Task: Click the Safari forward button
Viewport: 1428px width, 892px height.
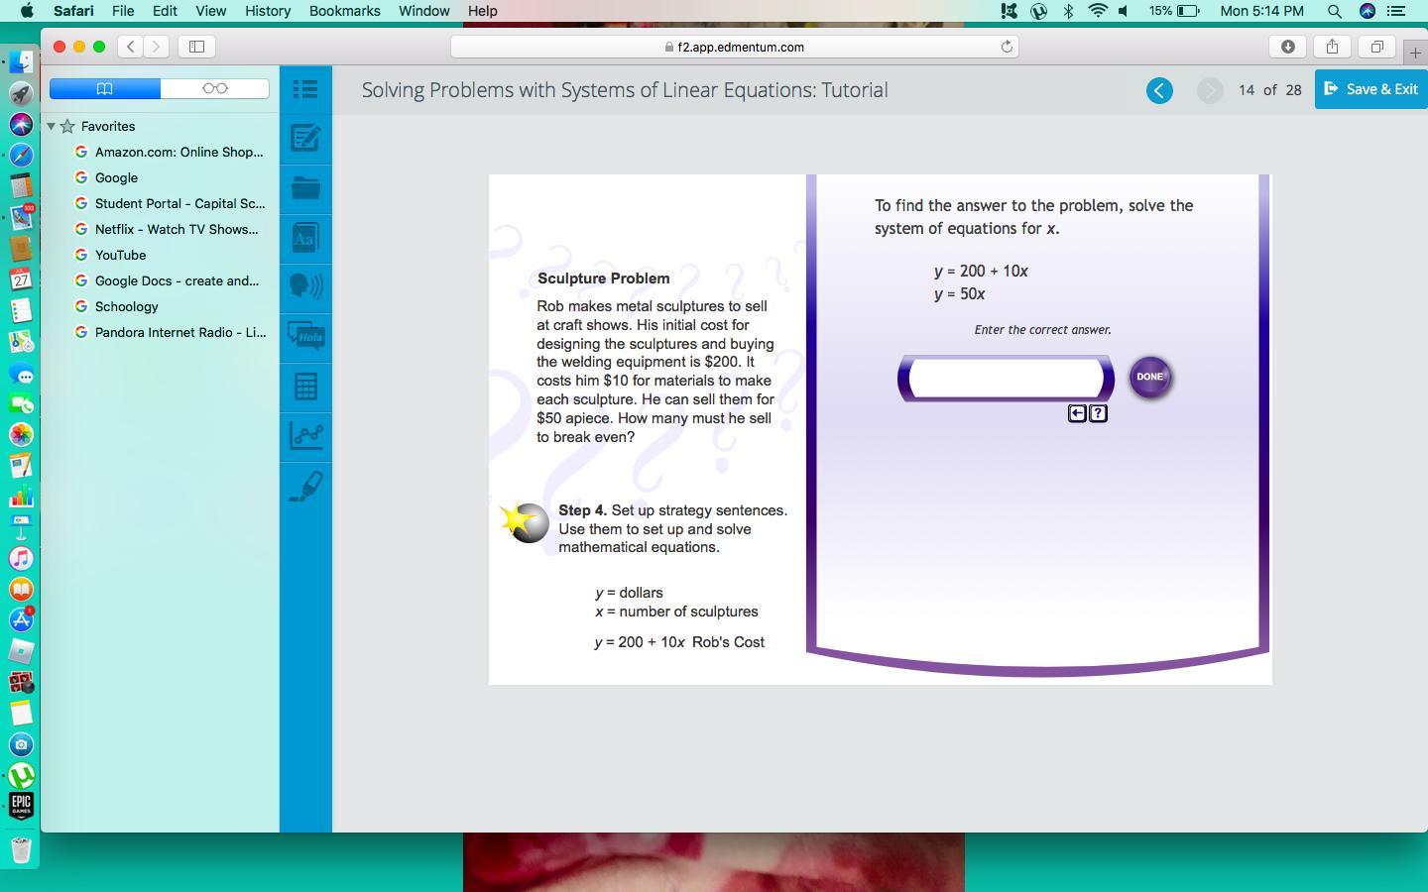Action: [156, 47]
